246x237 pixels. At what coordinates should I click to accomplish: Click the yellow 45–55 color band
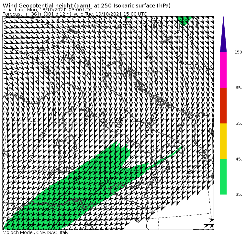(223, 141)
